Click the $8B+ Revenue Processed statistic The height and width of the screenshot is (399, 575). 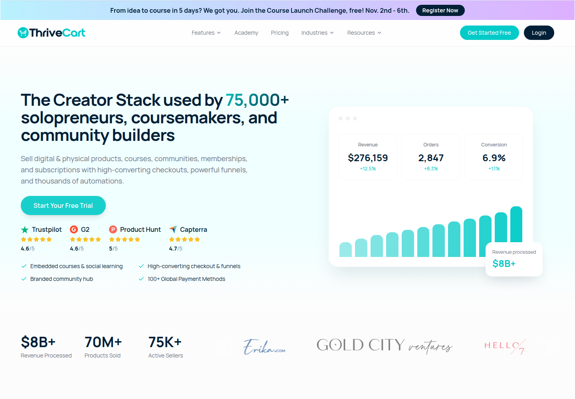[46, 347]
